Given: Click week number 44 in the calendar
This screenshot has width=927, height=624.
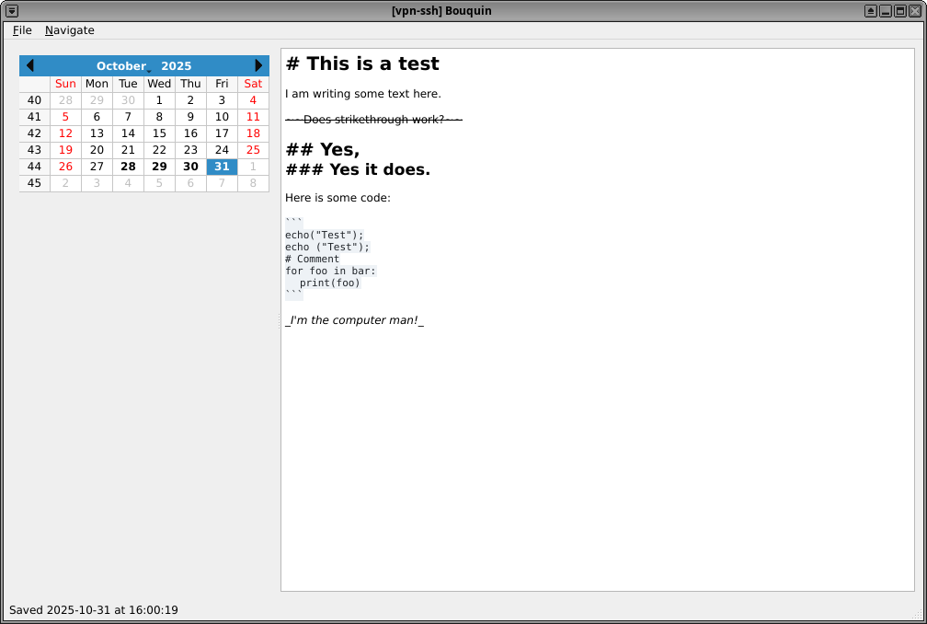Looking at the screenshot, I should click(34, 167).
